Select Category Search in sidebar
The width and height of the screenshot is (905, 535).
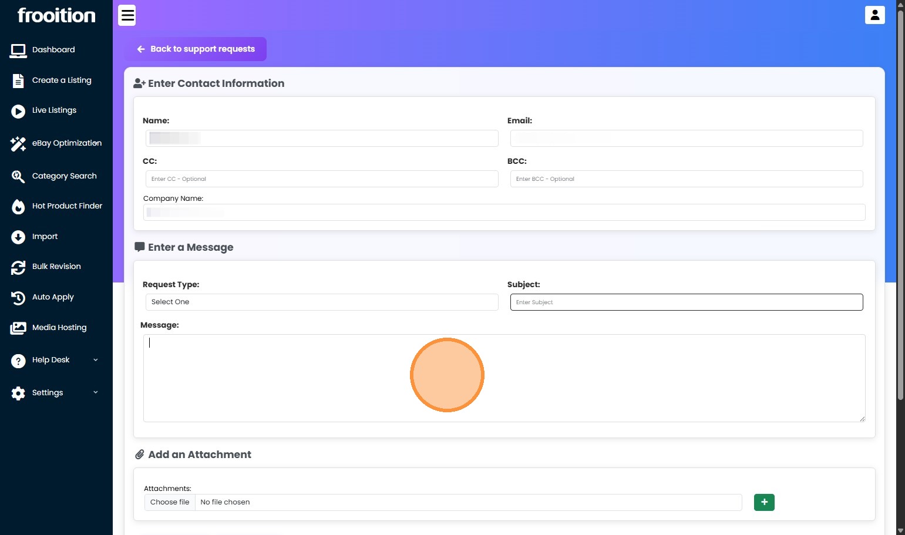[65, 176]
